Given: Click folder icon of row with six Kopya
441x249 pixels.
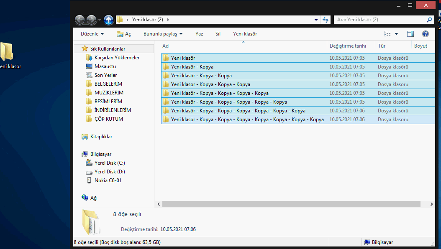Looking at the screenshot, I should pyautogui.click(x=166, y=111).
